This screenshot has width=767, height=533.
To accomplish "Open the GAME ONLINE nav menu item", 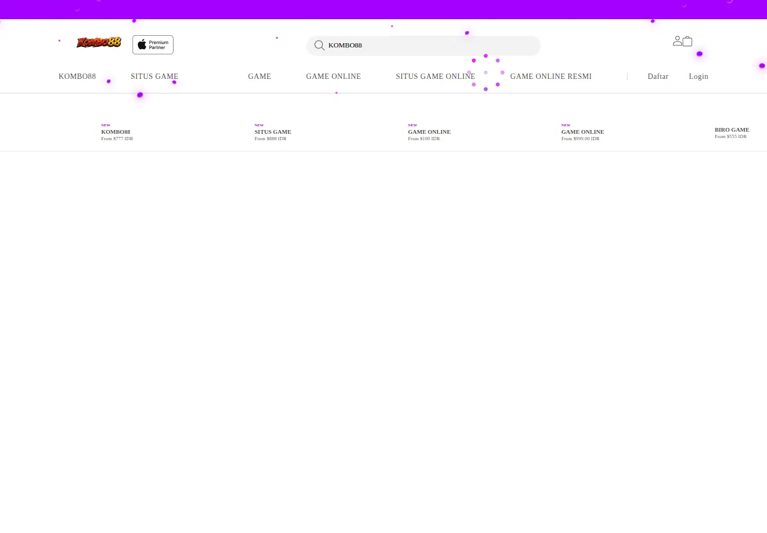I will [333, 76].
